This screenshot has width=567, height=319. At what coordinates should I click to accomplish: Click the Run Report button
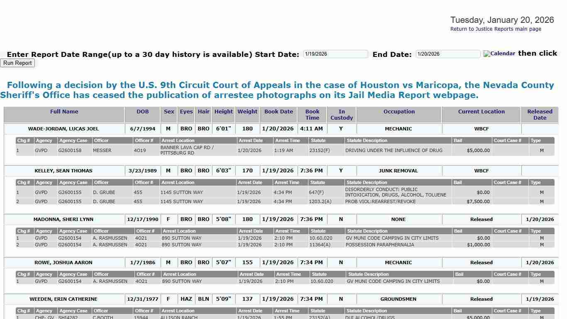[17, 63]
